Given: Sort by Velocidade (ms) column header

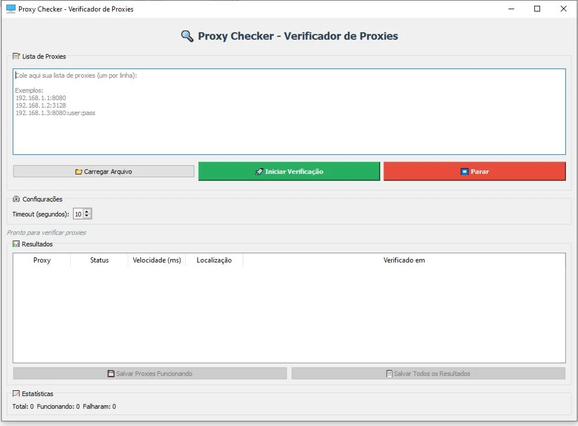Looking at the screenshot, I should [x=156, y=260].
